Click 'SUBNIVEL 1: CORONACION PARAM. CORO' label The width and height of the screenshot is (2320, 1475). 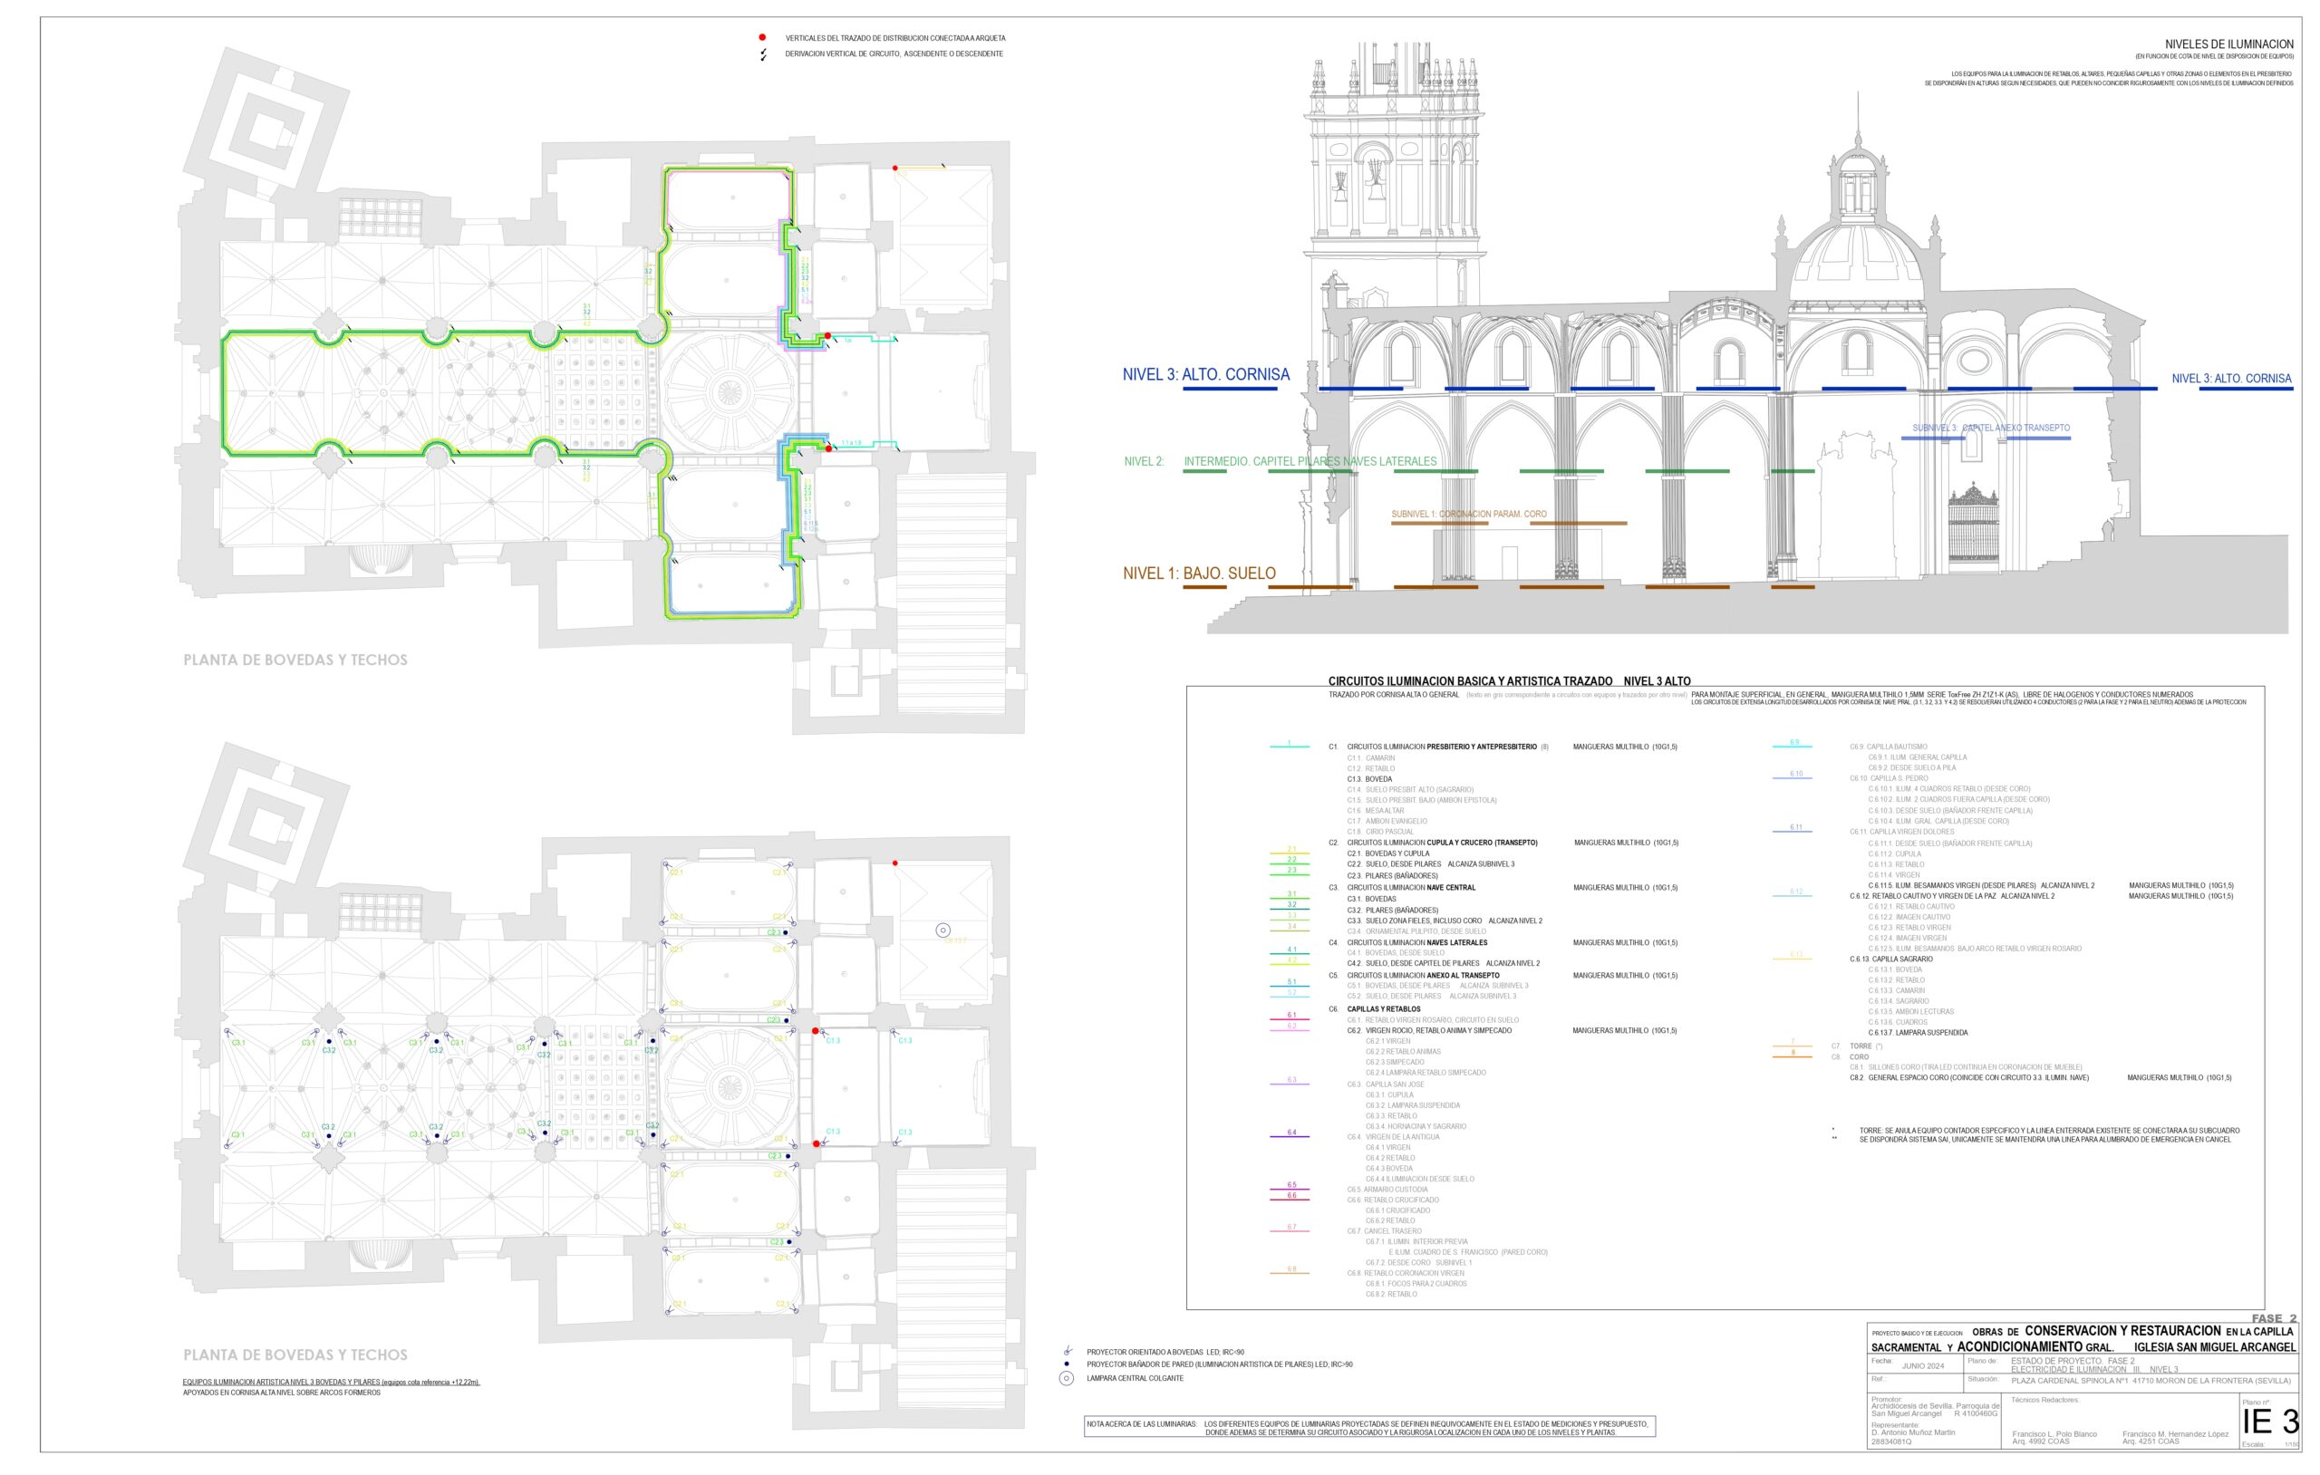[x=1468, y=515]
